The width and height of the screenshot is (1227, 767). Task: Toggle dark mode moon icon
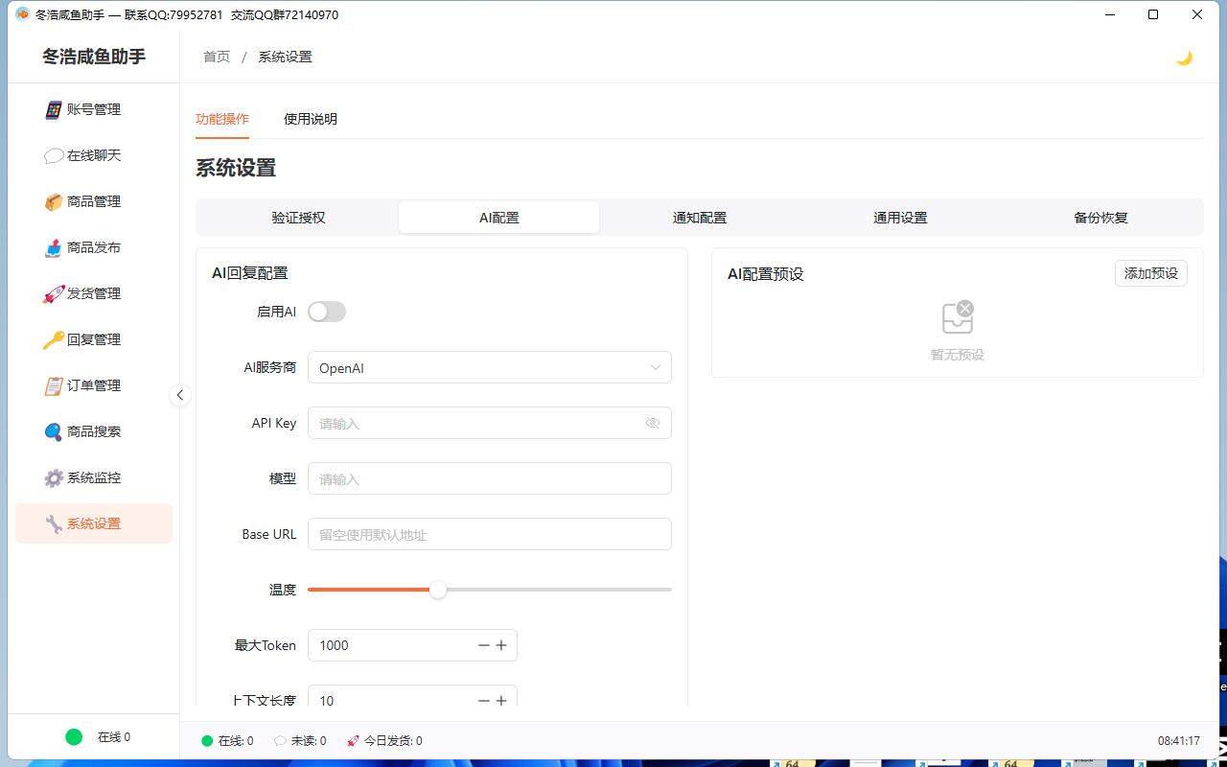tap(1184, 58)
